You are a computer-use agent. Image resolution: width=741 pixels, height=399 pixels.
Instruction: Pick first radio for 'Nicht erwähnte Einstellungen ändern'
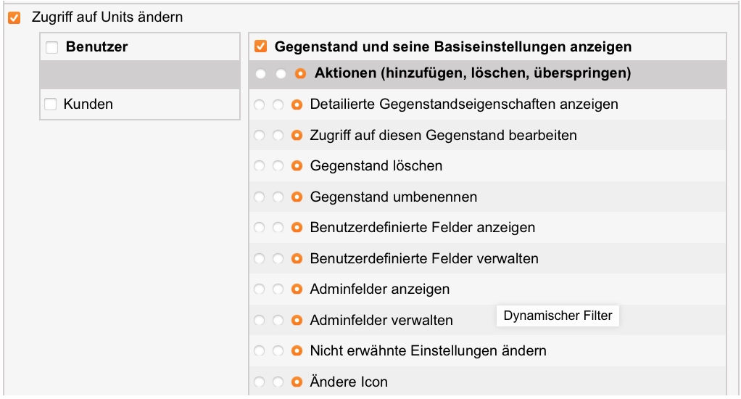(260, 351)
